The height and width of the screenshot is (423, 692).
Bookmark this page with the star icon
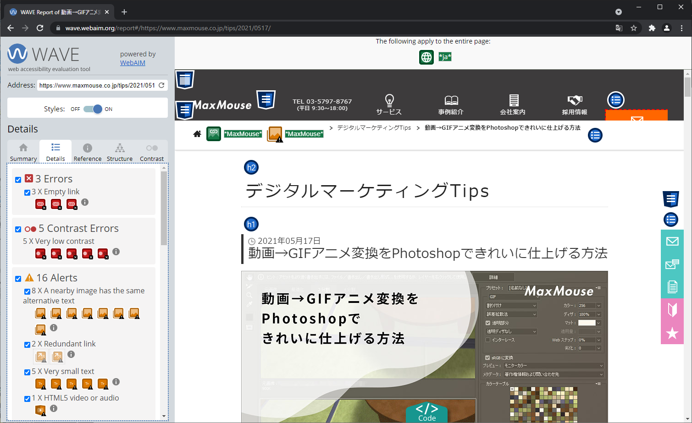coord(634,28)
